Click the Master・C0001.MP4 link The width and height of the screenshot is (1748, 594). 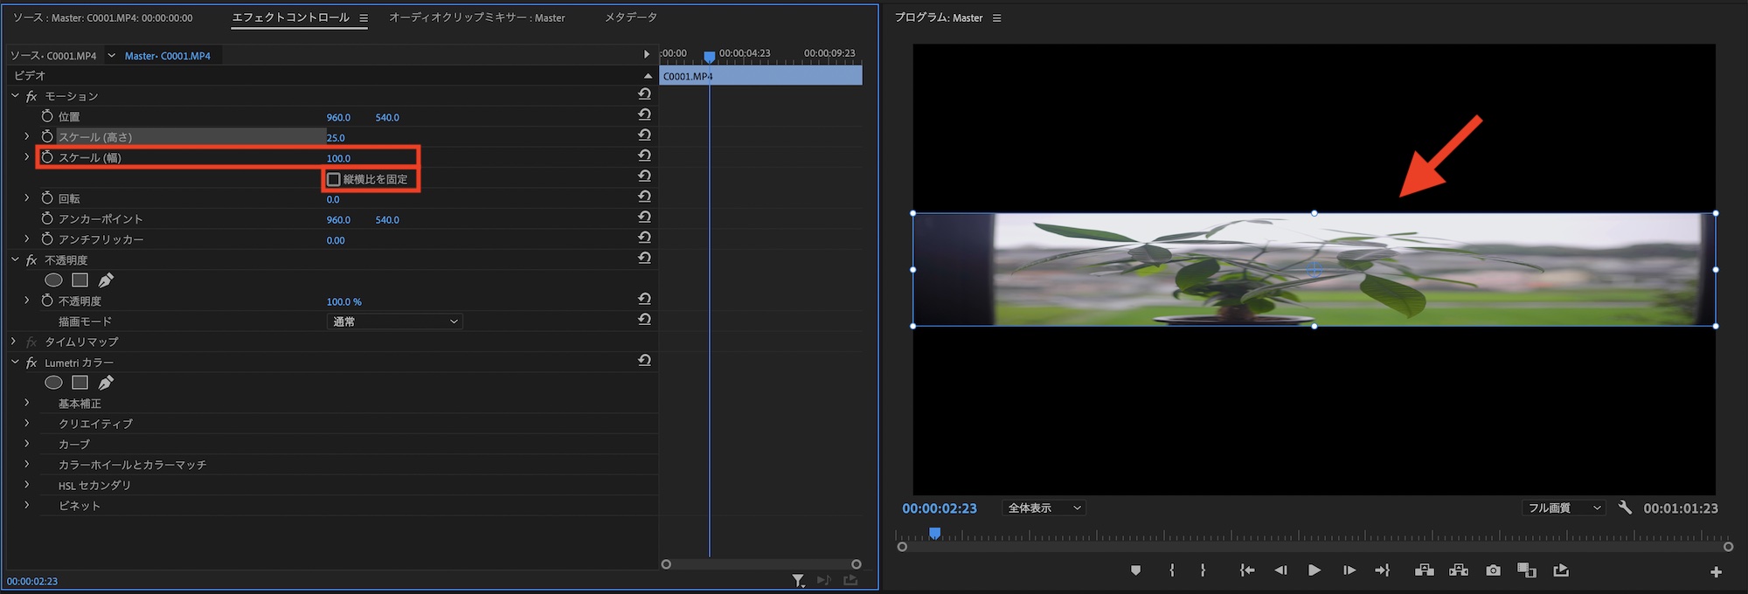click(168, 56)
